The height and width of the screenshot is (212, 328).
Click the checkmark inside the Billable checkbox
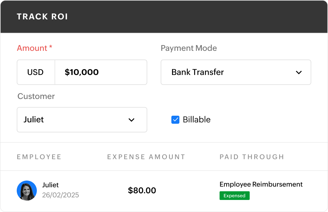click(175, 119)
